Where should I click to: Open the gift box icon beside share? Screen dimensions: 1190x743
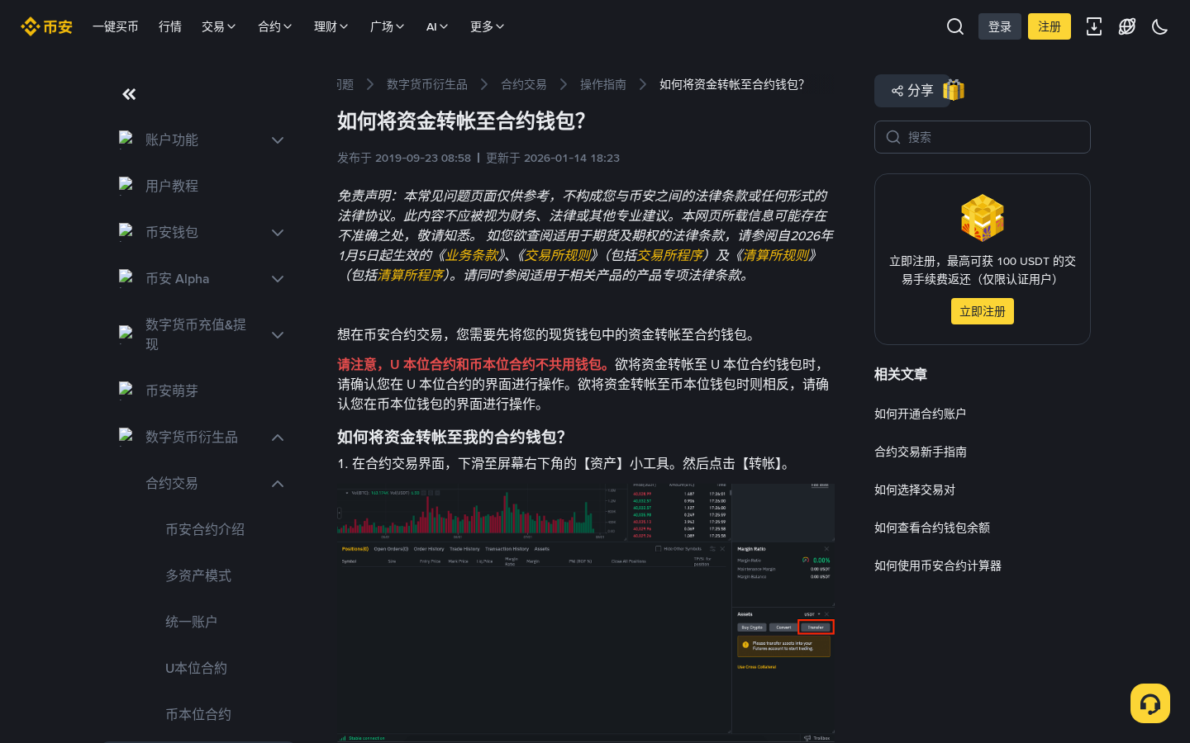tap(954, 90)
